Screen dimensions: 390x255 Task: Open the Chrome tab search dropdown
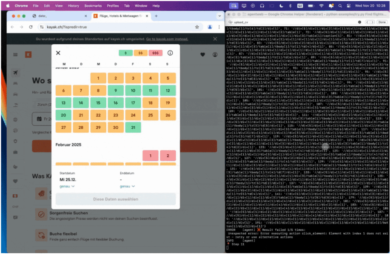point(219,16)
